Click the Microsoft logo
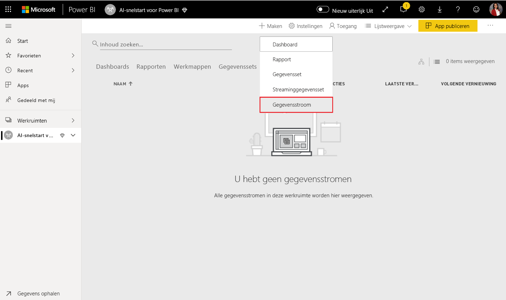 click(39, 10)
